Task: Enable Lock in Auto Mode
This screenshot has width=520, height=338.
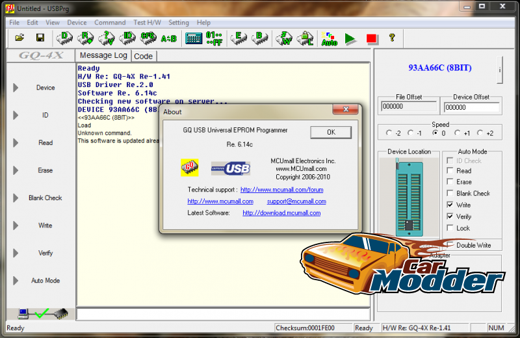Action: click(450, 228)
